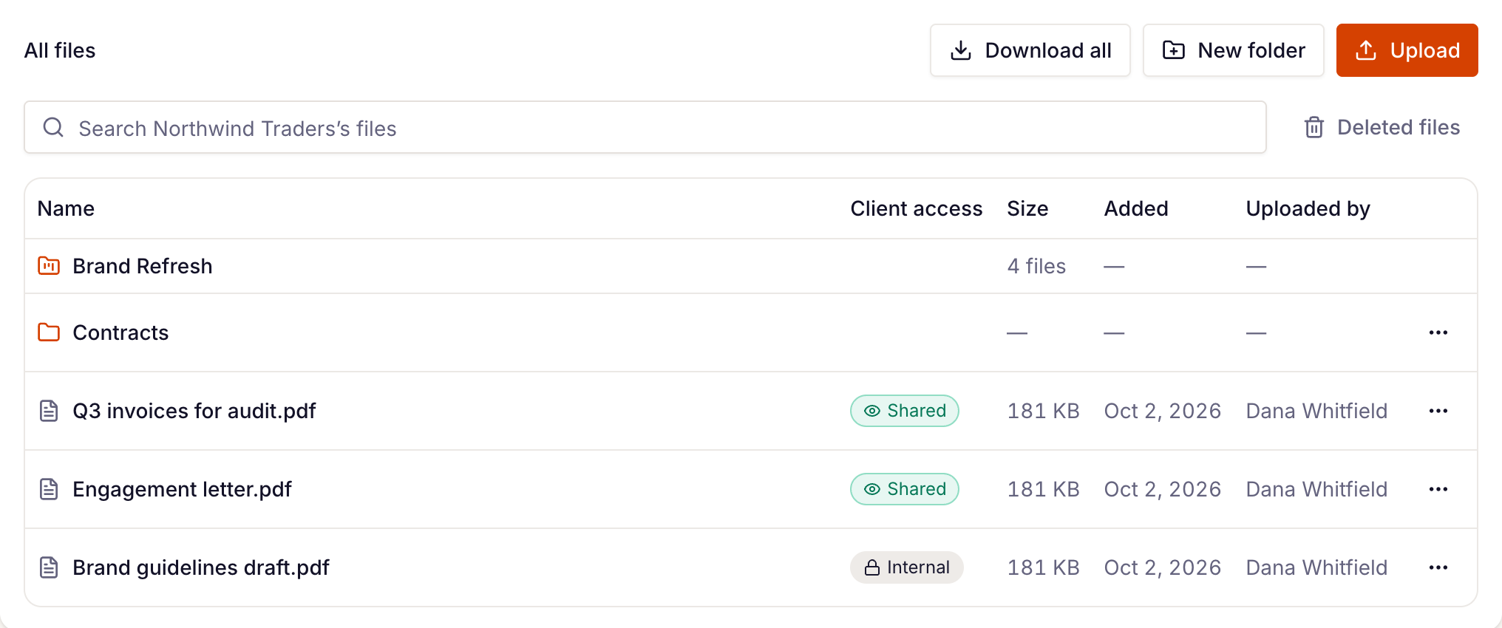
Task: Select Q3 invoices for audit.pdf file name
Action: click(194, 411)
